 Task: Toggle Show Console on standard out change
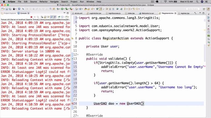coord(51,17)
